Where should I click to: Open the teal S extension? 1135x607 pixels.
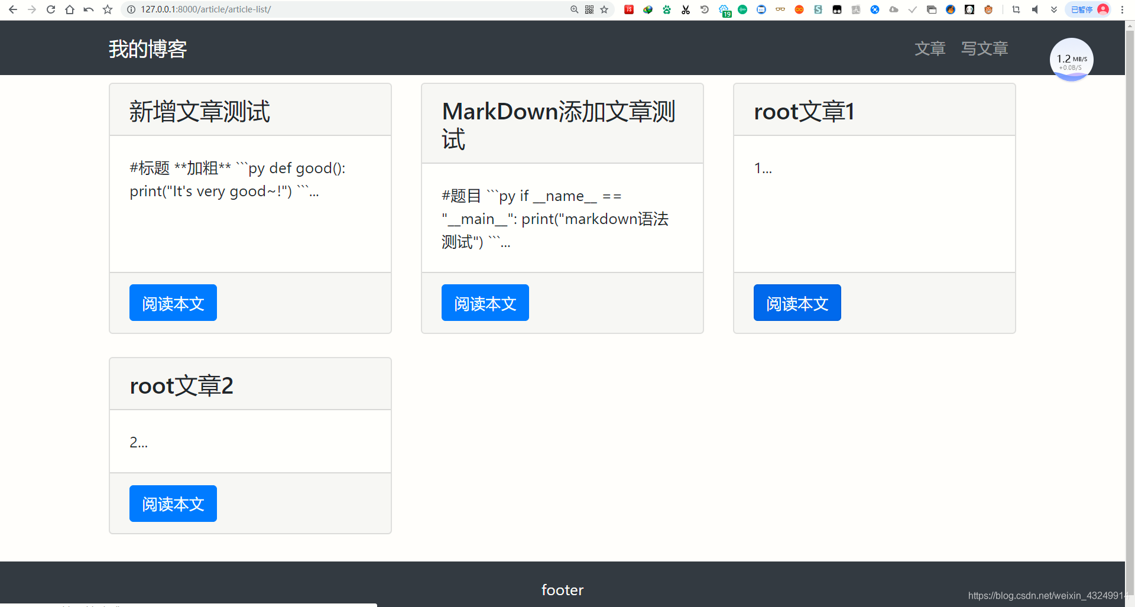tap(818, 9)
